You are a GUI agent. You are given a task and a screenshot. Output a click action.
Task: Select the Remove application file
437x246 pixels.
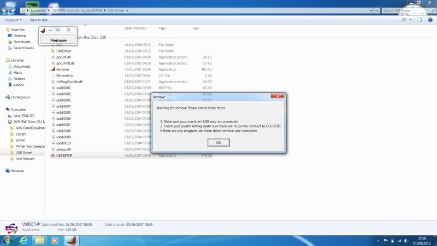(62, 69)
